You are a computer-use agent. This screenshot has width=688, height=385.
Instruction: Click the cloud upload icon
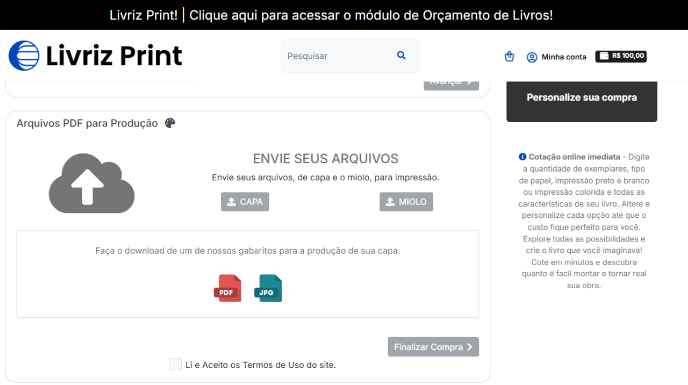[x=91, y=183]
